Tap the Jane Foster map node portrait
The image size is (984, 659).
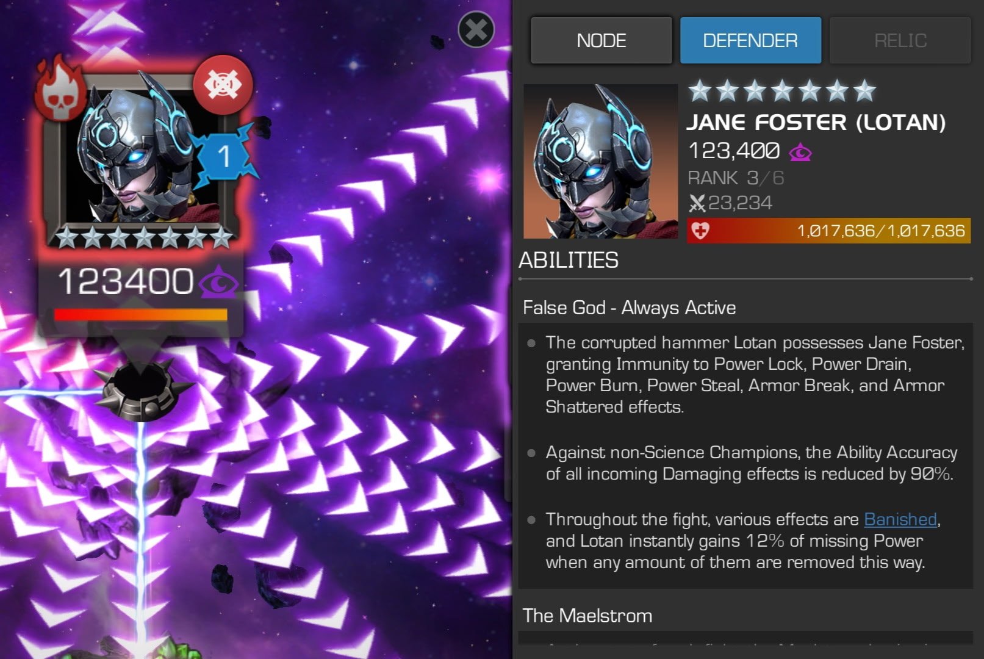coord(142,156)
